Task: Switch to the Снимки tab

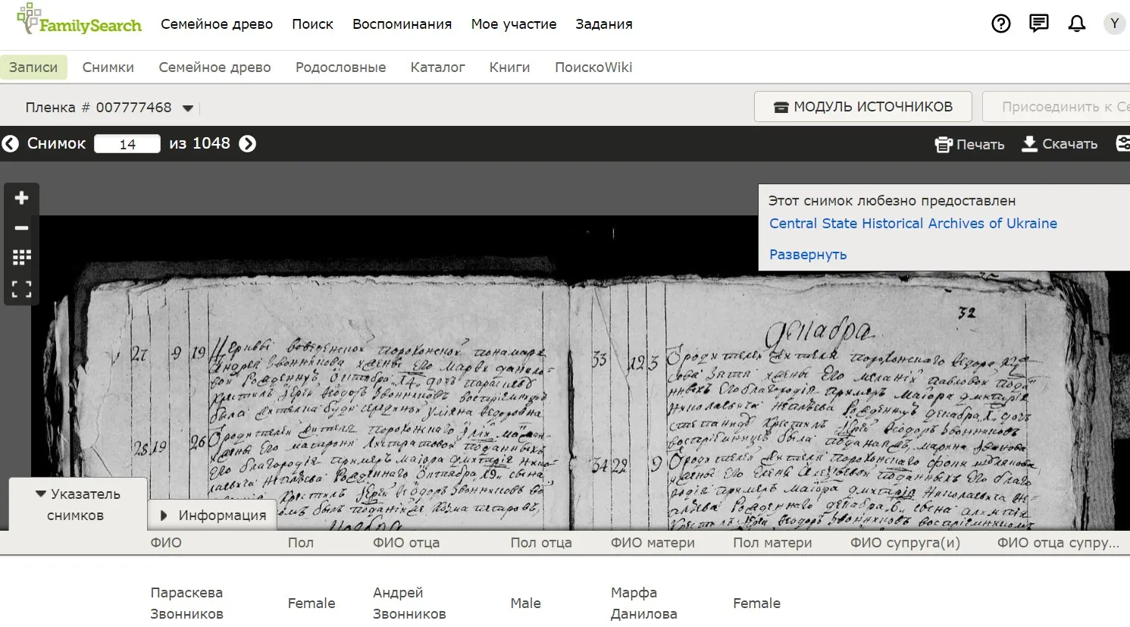Action: [x=108, y=67]
